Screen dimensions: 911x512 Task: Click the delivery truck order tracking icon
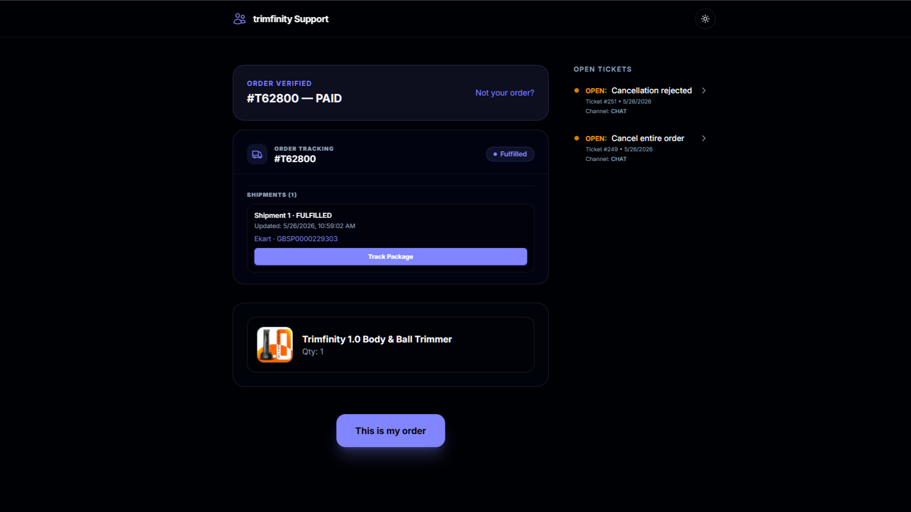[x=257, y=154]
